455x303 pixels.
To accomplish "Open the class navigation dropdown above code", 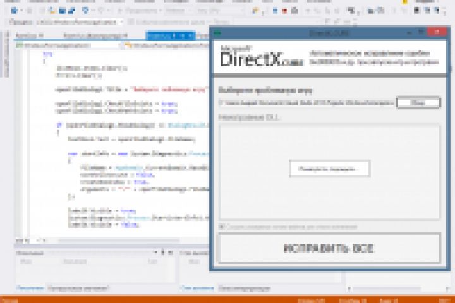I will (68, 45).
